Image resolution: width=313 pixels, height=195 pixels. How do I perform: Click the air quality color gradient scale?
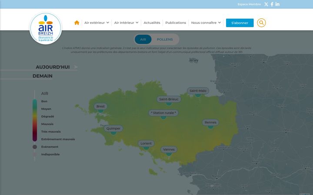click(35, 120)
